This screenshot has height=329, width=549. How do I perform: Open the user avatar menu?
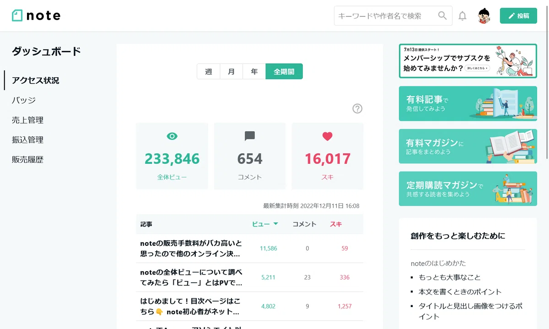point(484,16)
